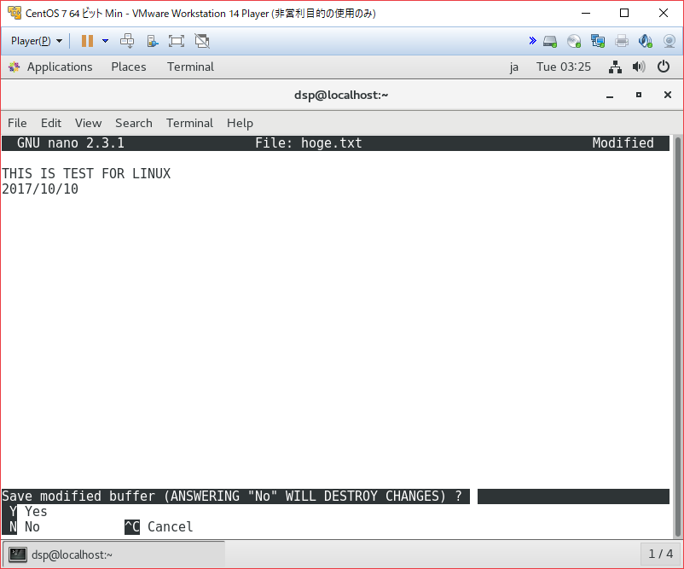The height and width of the screenshot is (569, 684).
Task: Click the terminal vertical scrollbar
Action: pos(678,337)
